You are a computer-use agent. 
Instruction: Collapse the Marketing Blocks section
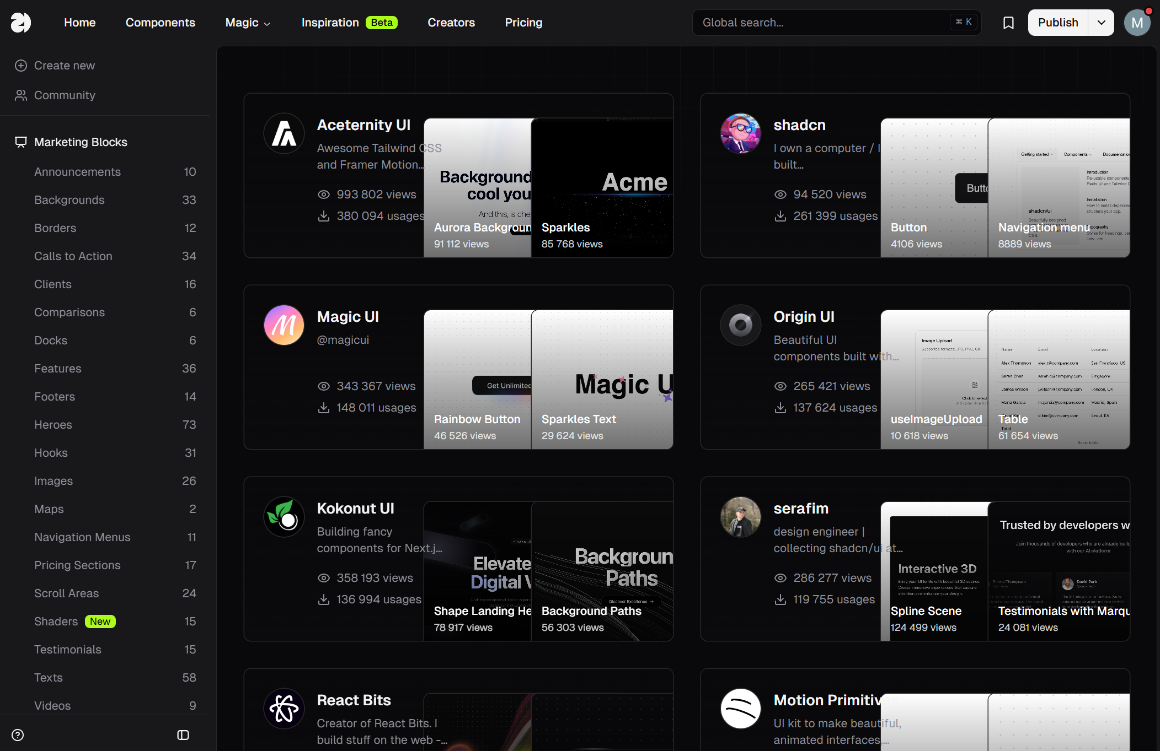(x=81, y=142)
